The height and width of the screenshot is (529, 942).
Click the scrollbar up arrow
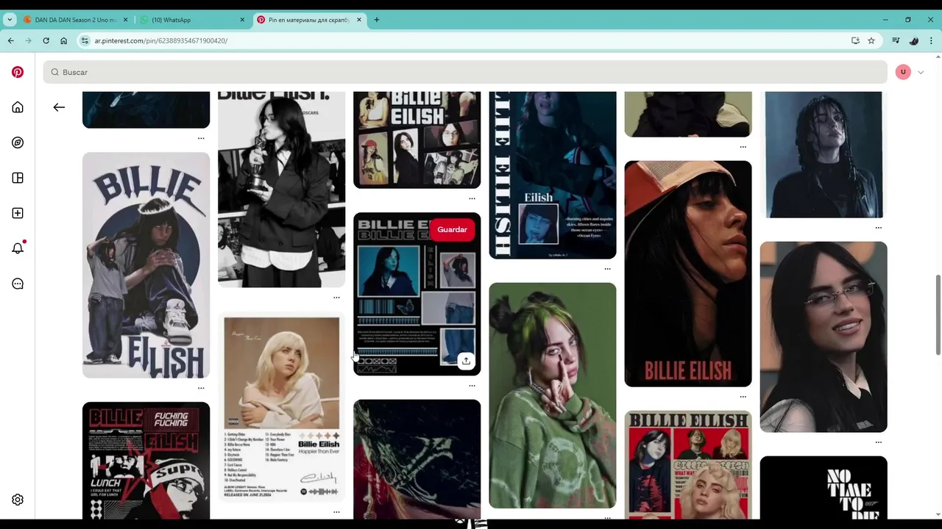[x=938, y=57]
